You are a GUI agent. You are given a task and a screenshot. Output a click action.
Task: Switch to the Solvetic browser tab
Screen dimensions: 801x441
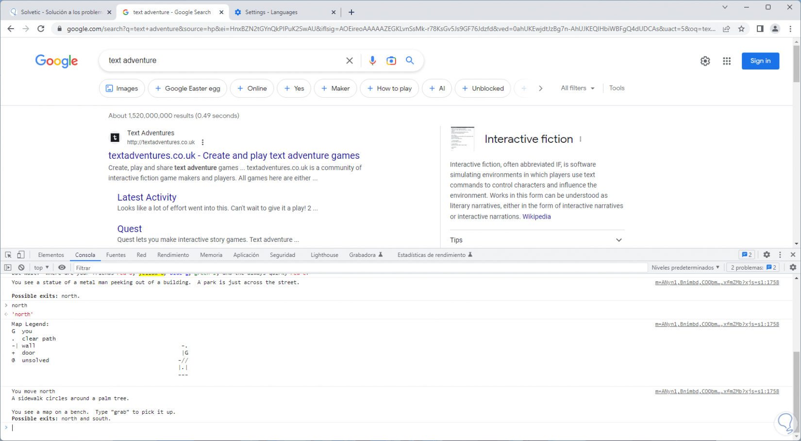(x=61, y=12)
